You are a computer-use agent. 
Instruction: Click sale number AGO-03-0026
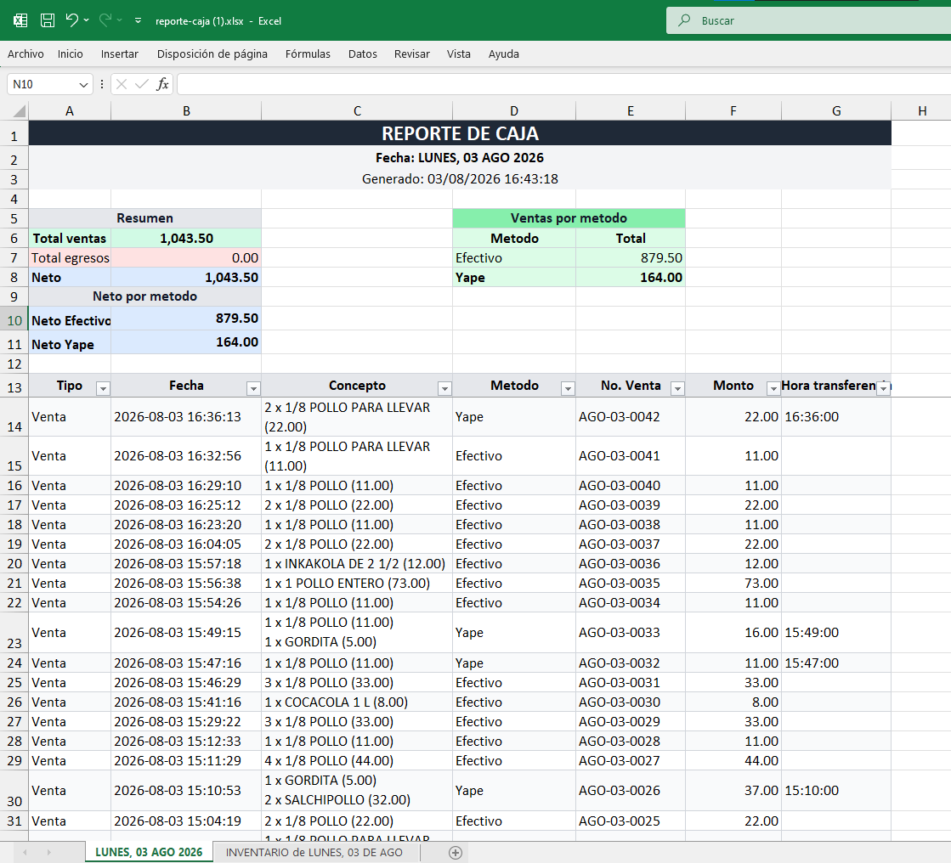(631, 791)
